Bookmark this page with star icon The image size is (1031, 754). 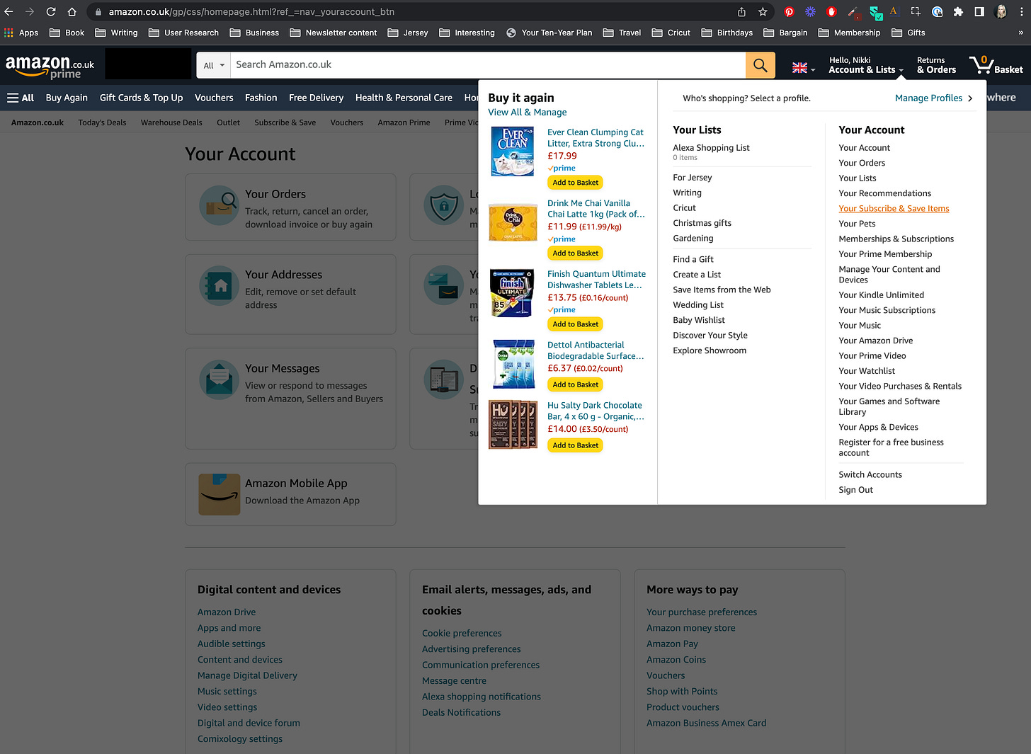(763, 11)
